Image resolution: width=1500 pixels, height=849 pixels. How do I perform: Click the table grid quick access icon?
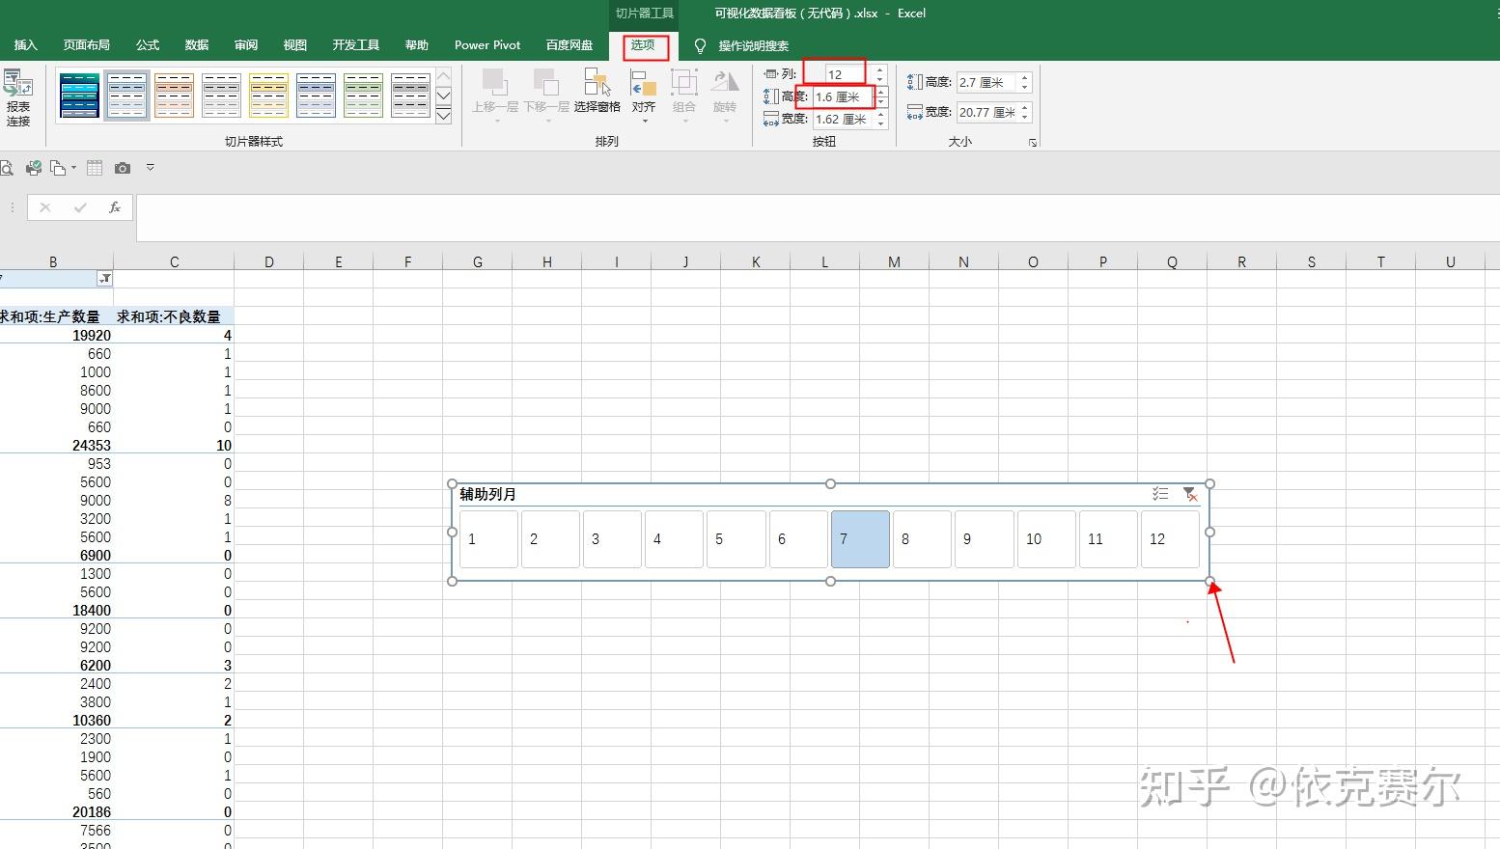click(x=95, y=168)
